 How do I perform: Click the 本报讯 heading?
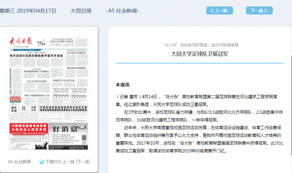[x=123, y=85]
